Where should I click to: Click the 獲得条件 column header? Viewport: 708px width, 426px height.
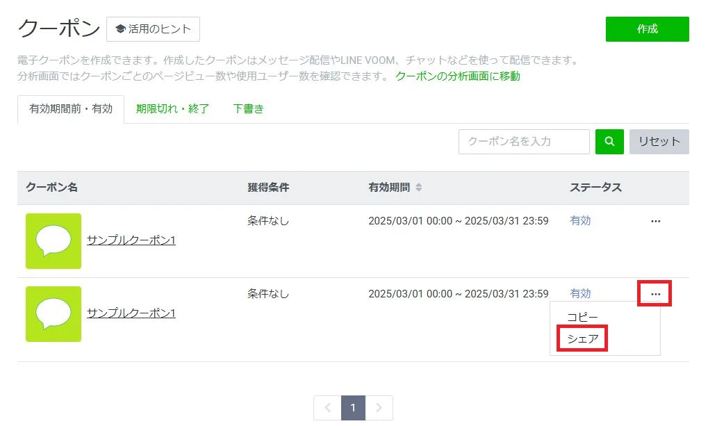click(268, 187)
